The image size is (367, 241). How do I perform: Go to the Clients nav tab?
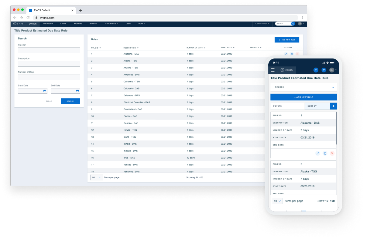click(x=63, y=24)
